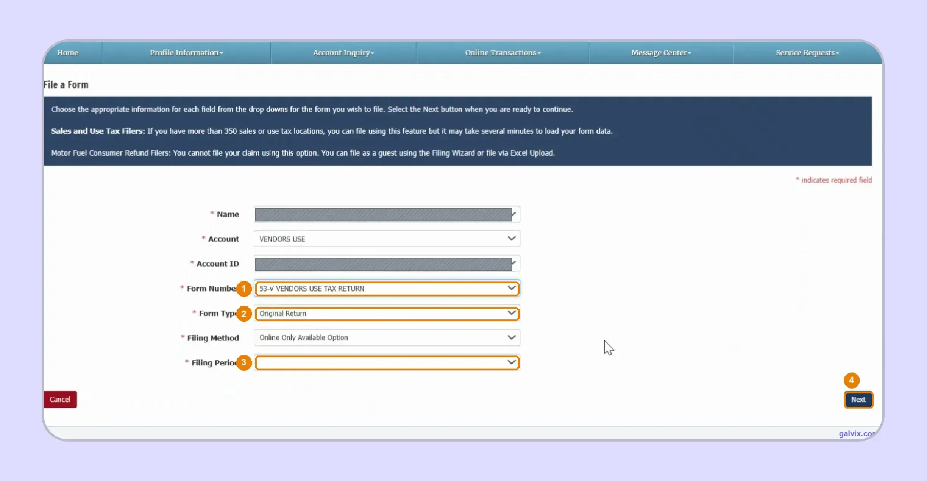Expand the Service Requests menu

point(807,53)
